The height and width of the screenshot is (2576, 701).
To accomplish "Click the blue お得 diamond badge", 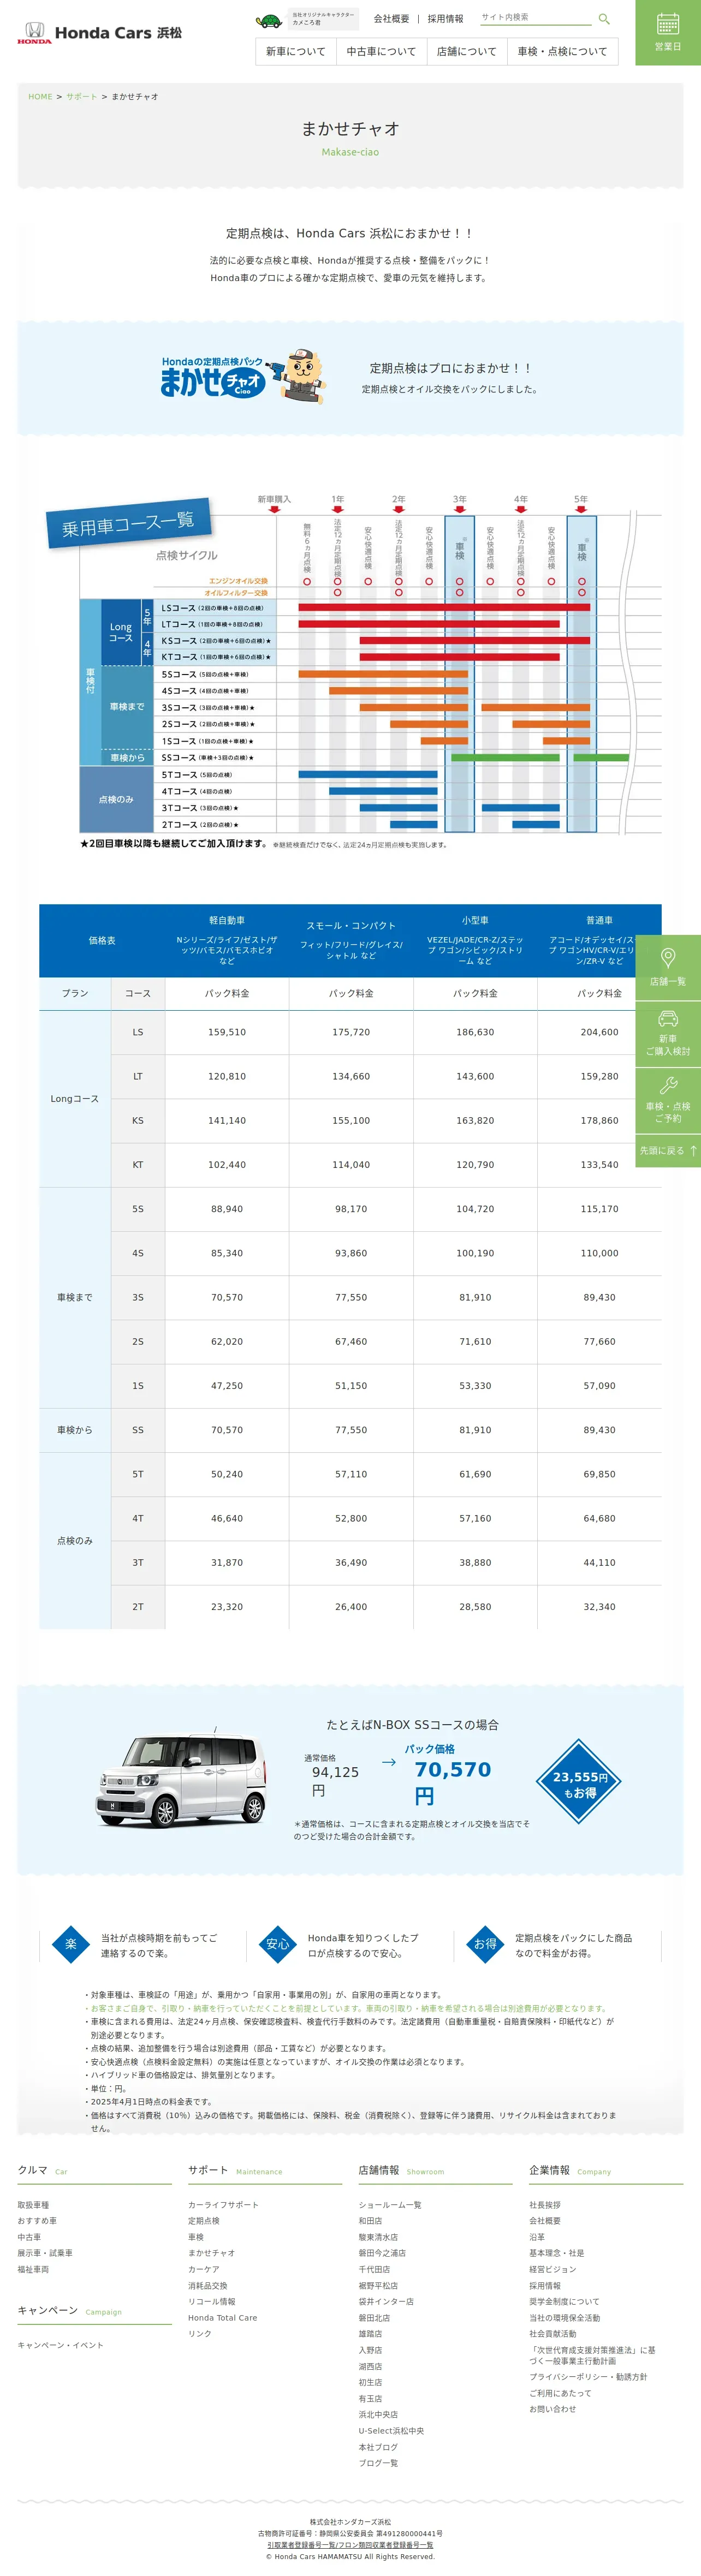I will click(x=485, y=1945).
